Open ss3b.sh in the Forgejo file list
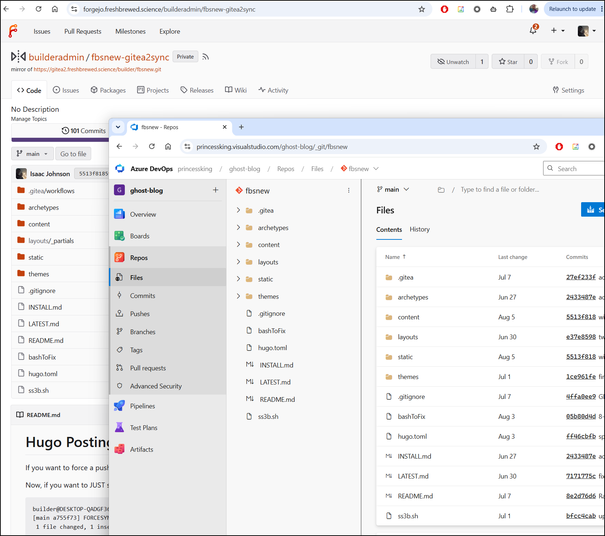This screenshot has height=536, width=605. point(38,390)
